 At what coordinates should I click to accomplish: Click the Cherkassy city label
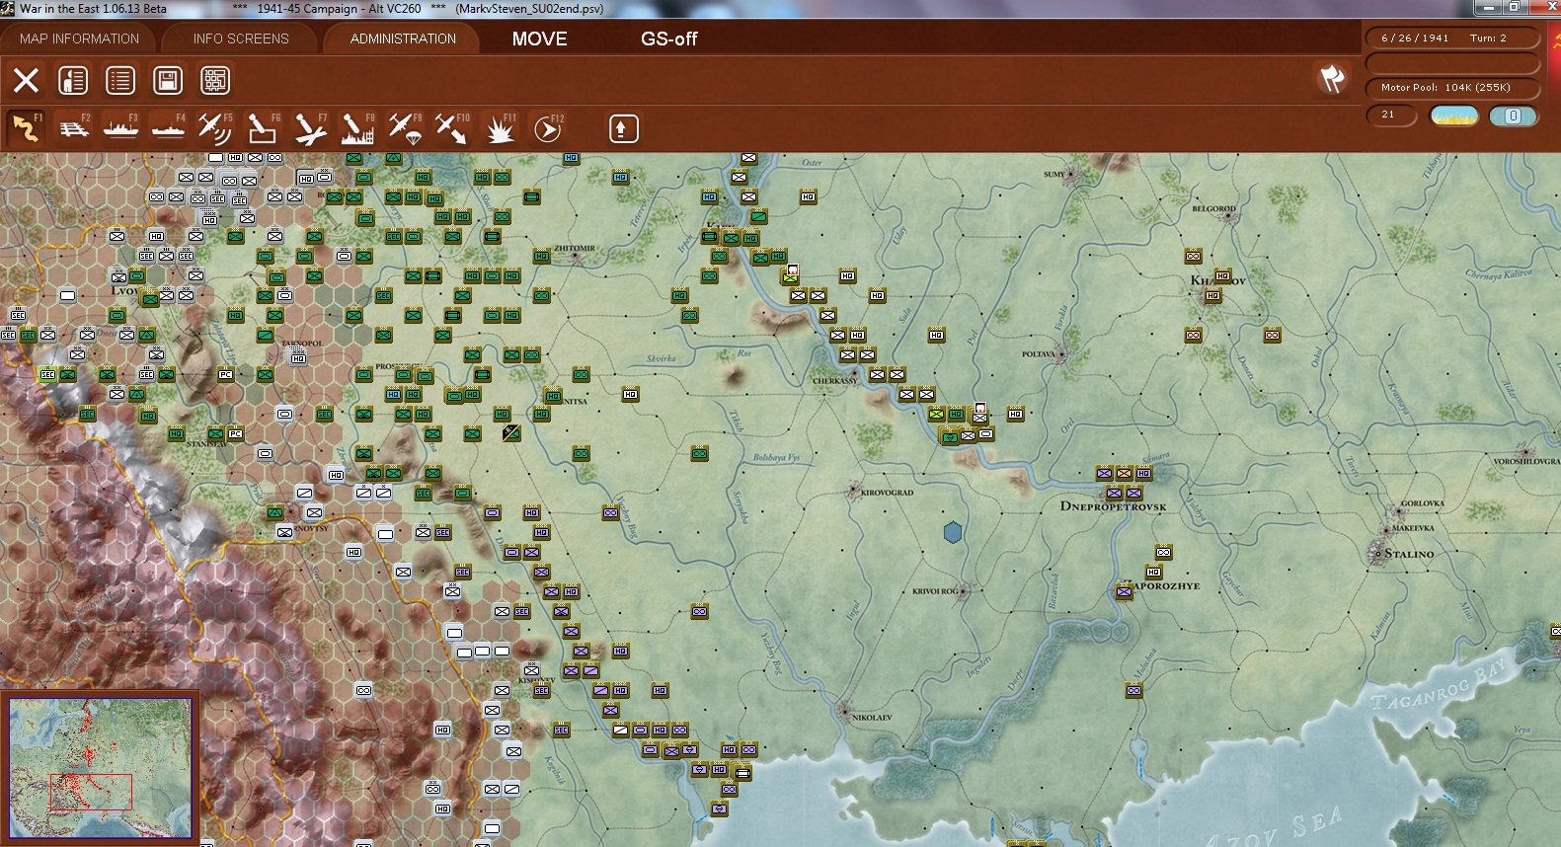[835, 380]
